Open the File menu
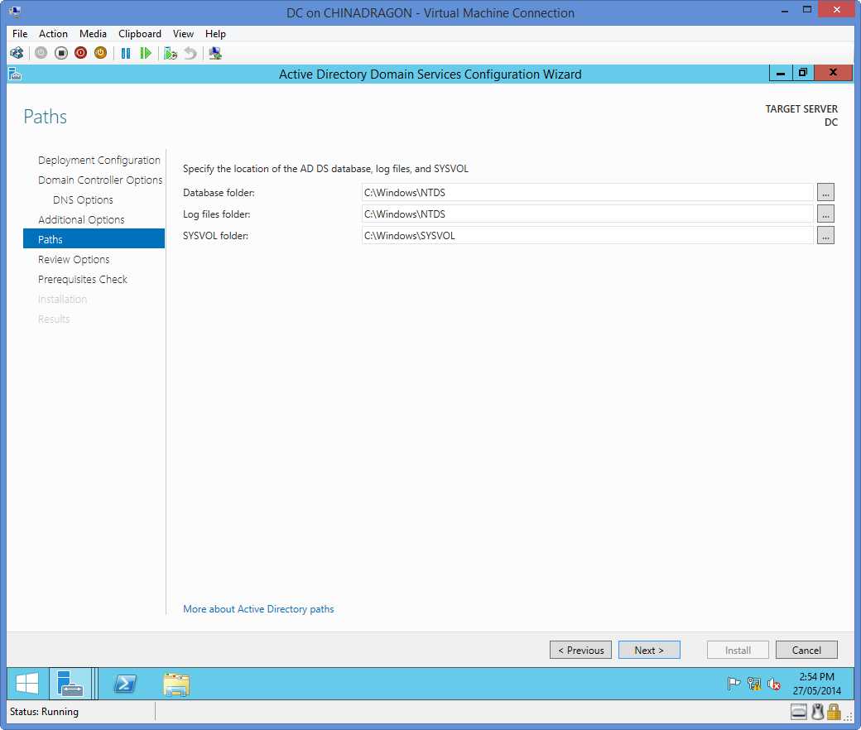The height and width of the screenshot is (730, 861). [20, 33]
